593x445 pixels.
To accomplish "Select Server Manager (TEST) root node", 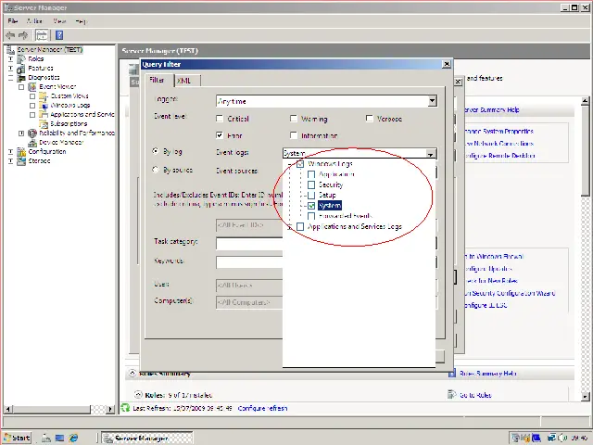I will (x=49, y=49).
